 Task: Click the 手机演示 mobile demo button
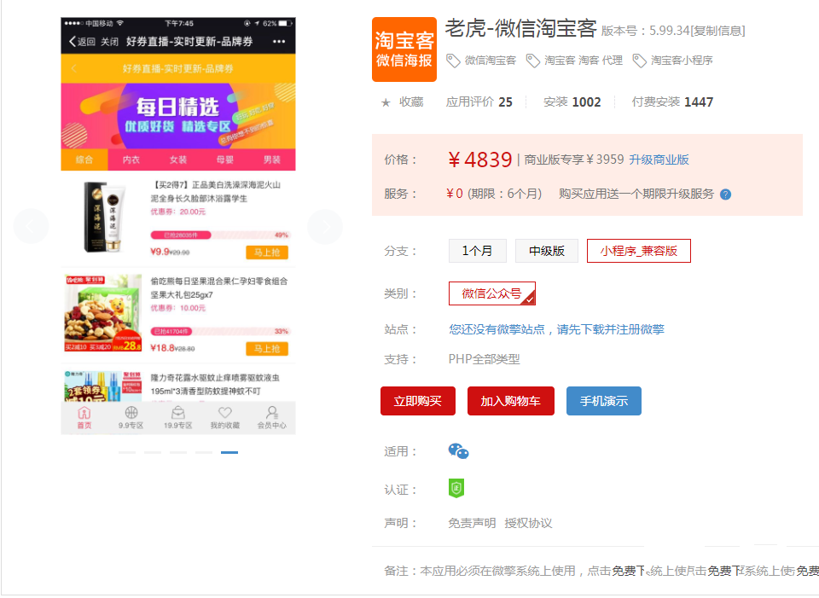click(604, 401)
